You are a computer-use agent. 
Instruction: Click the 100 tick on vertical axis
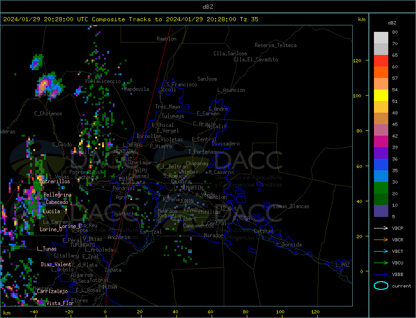point(357,96)
